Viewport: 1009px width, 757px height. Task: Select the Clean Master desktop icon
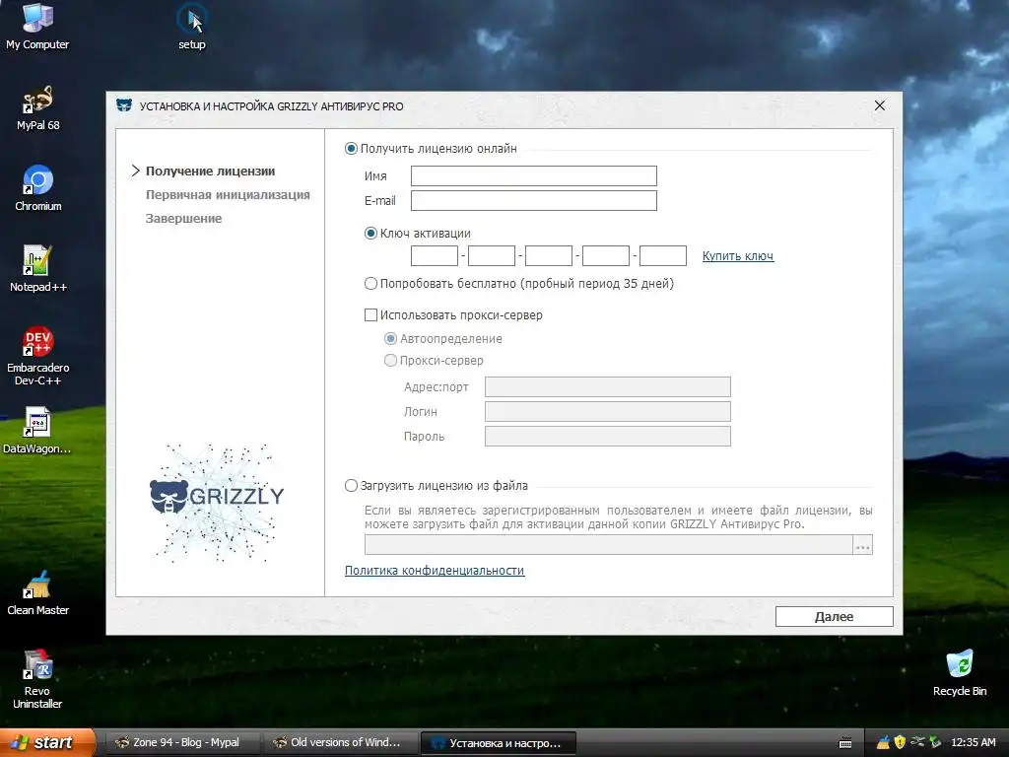(38, 592)
